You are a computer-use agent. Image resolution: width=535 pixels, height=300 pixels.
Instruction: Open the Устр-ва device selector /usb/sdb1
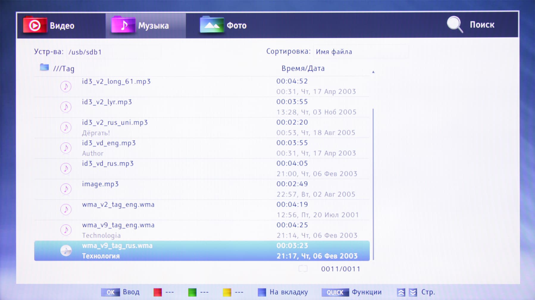pyautogui.click(x=114, y=52)
